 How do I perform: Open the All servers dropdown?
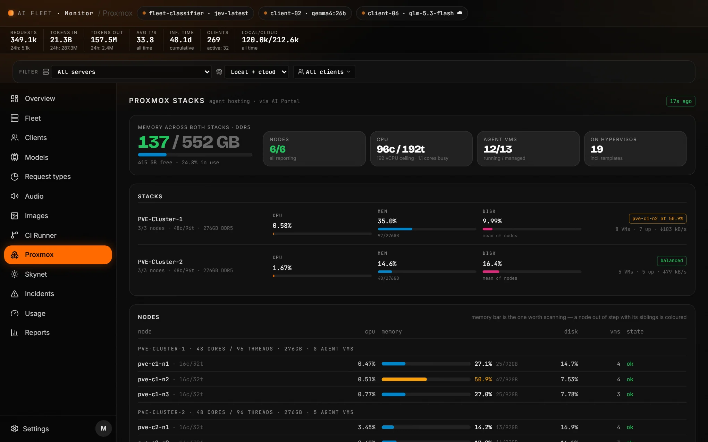coord(132,72)
